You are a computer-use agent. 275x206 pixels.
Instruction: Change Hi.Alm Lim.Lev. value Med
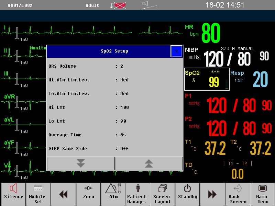coord(124,80)
